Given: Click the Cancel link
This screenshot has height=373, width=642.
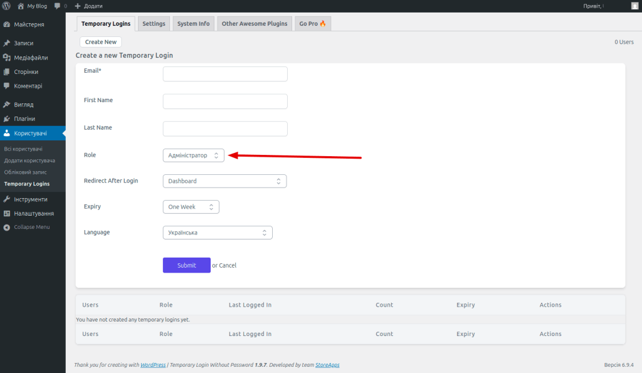Looking at the screenshot, I should click(228, 266).
